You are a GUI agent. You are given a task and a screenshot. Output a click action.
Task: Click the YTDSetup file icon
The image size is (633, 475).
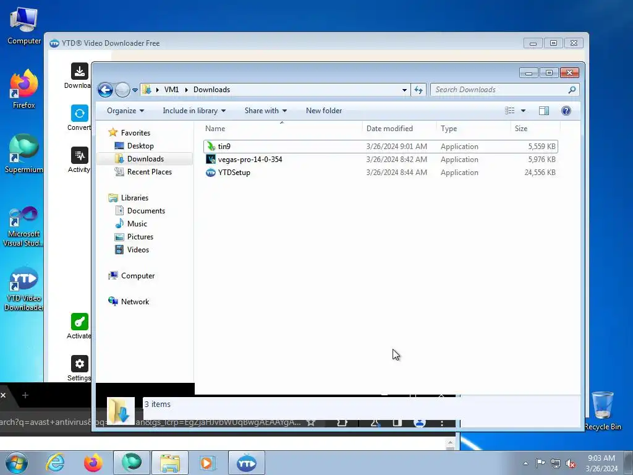[211, 173]
